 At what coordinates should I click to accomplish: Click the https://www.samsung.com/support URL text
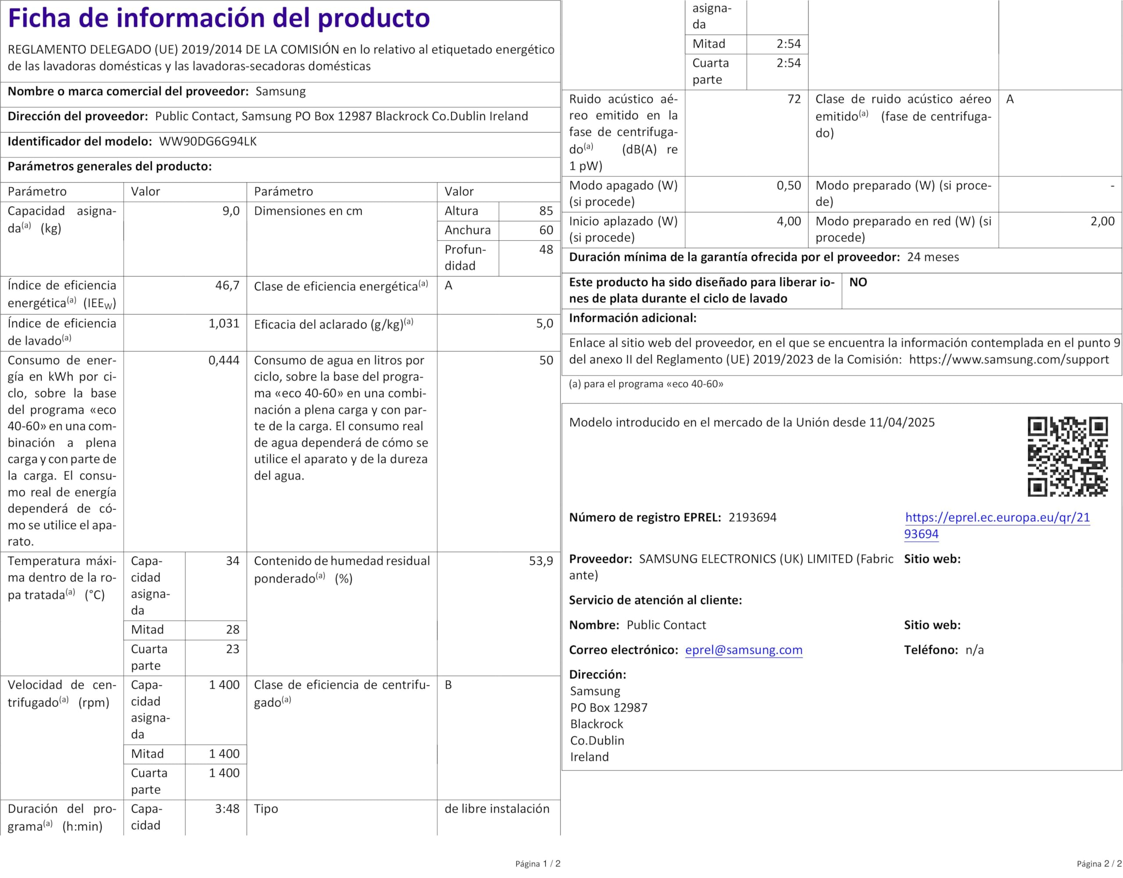point(1009,359)
